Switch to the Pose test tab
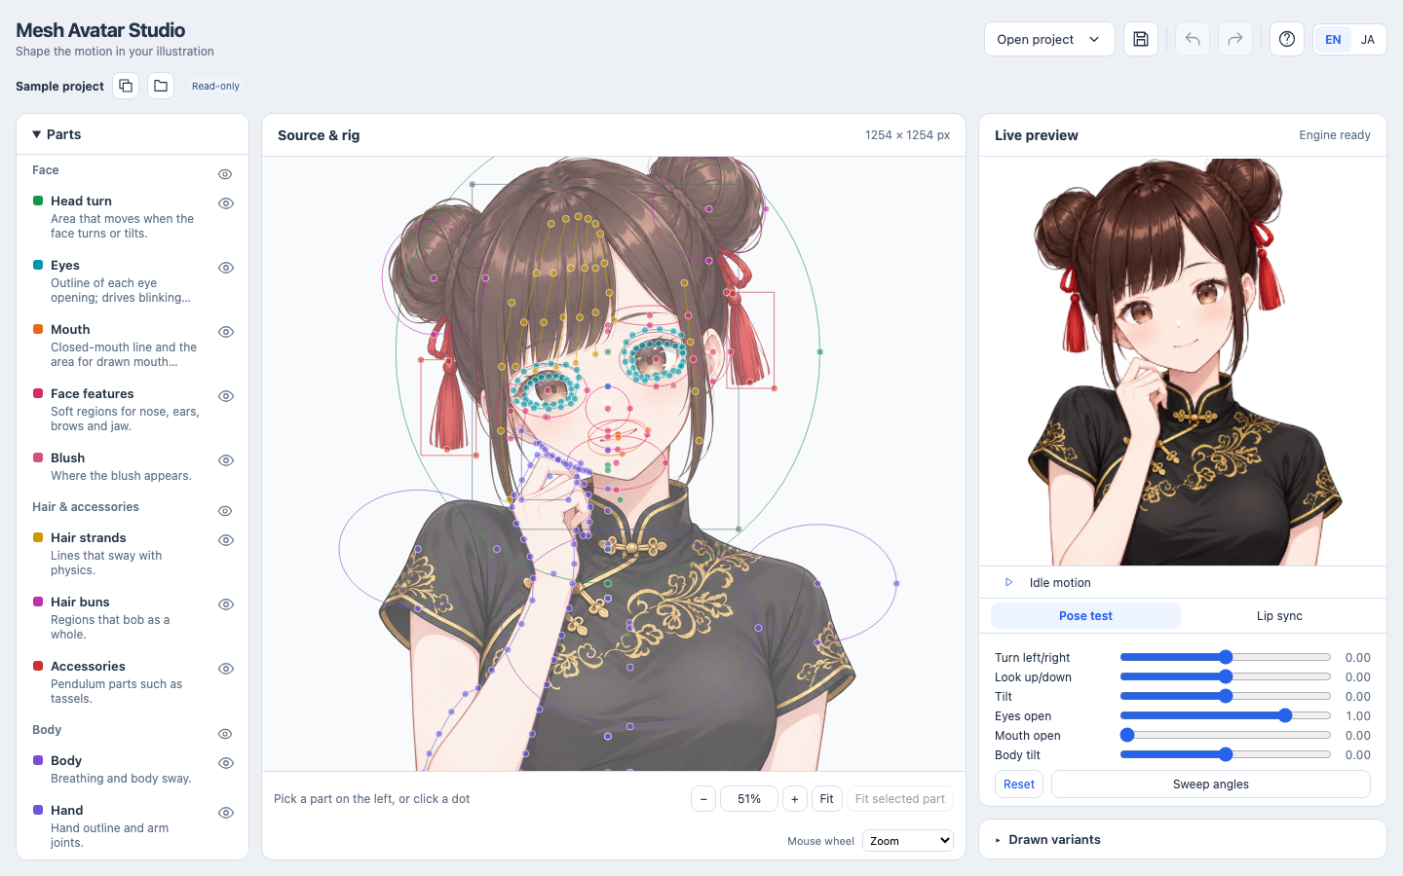The width and height of the screenshot is (1403, 876). click(x=1085, y=615)
